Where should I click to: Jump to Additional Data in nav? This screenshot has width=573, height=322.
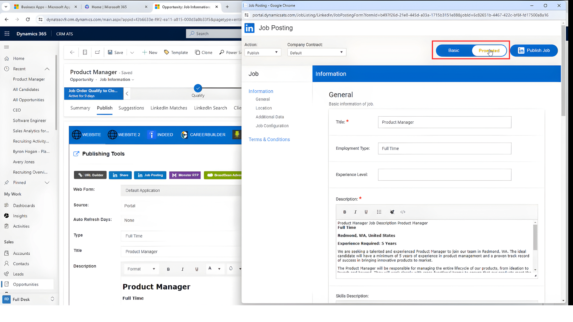click(269, 117)
